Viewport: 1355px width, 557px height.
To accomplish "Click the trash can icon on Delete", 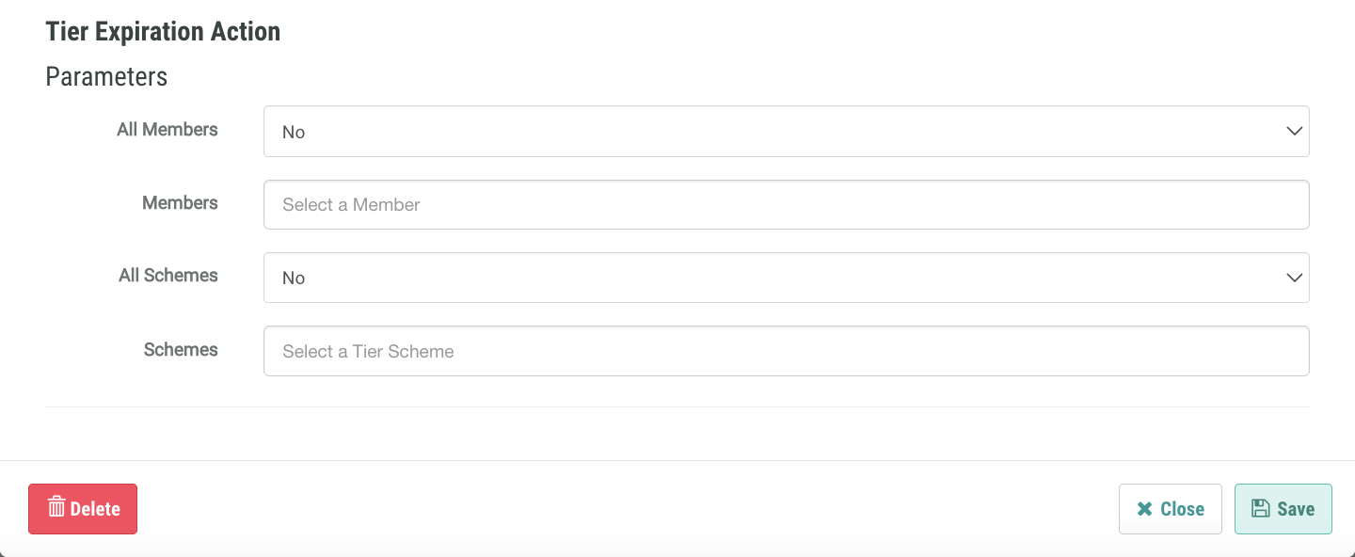I will (x=56, y=508).
